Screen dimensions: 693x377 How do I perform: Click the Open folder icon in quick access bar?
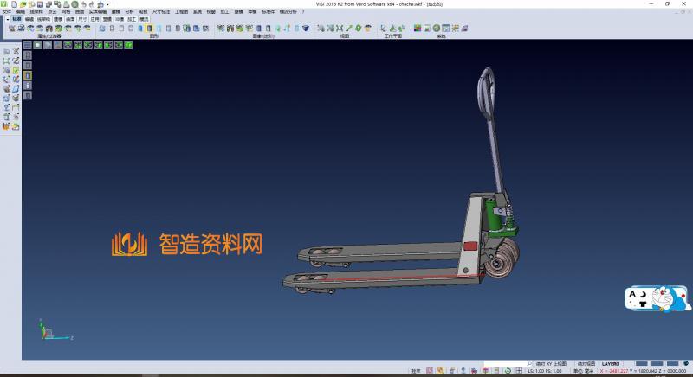pos(23,4)
